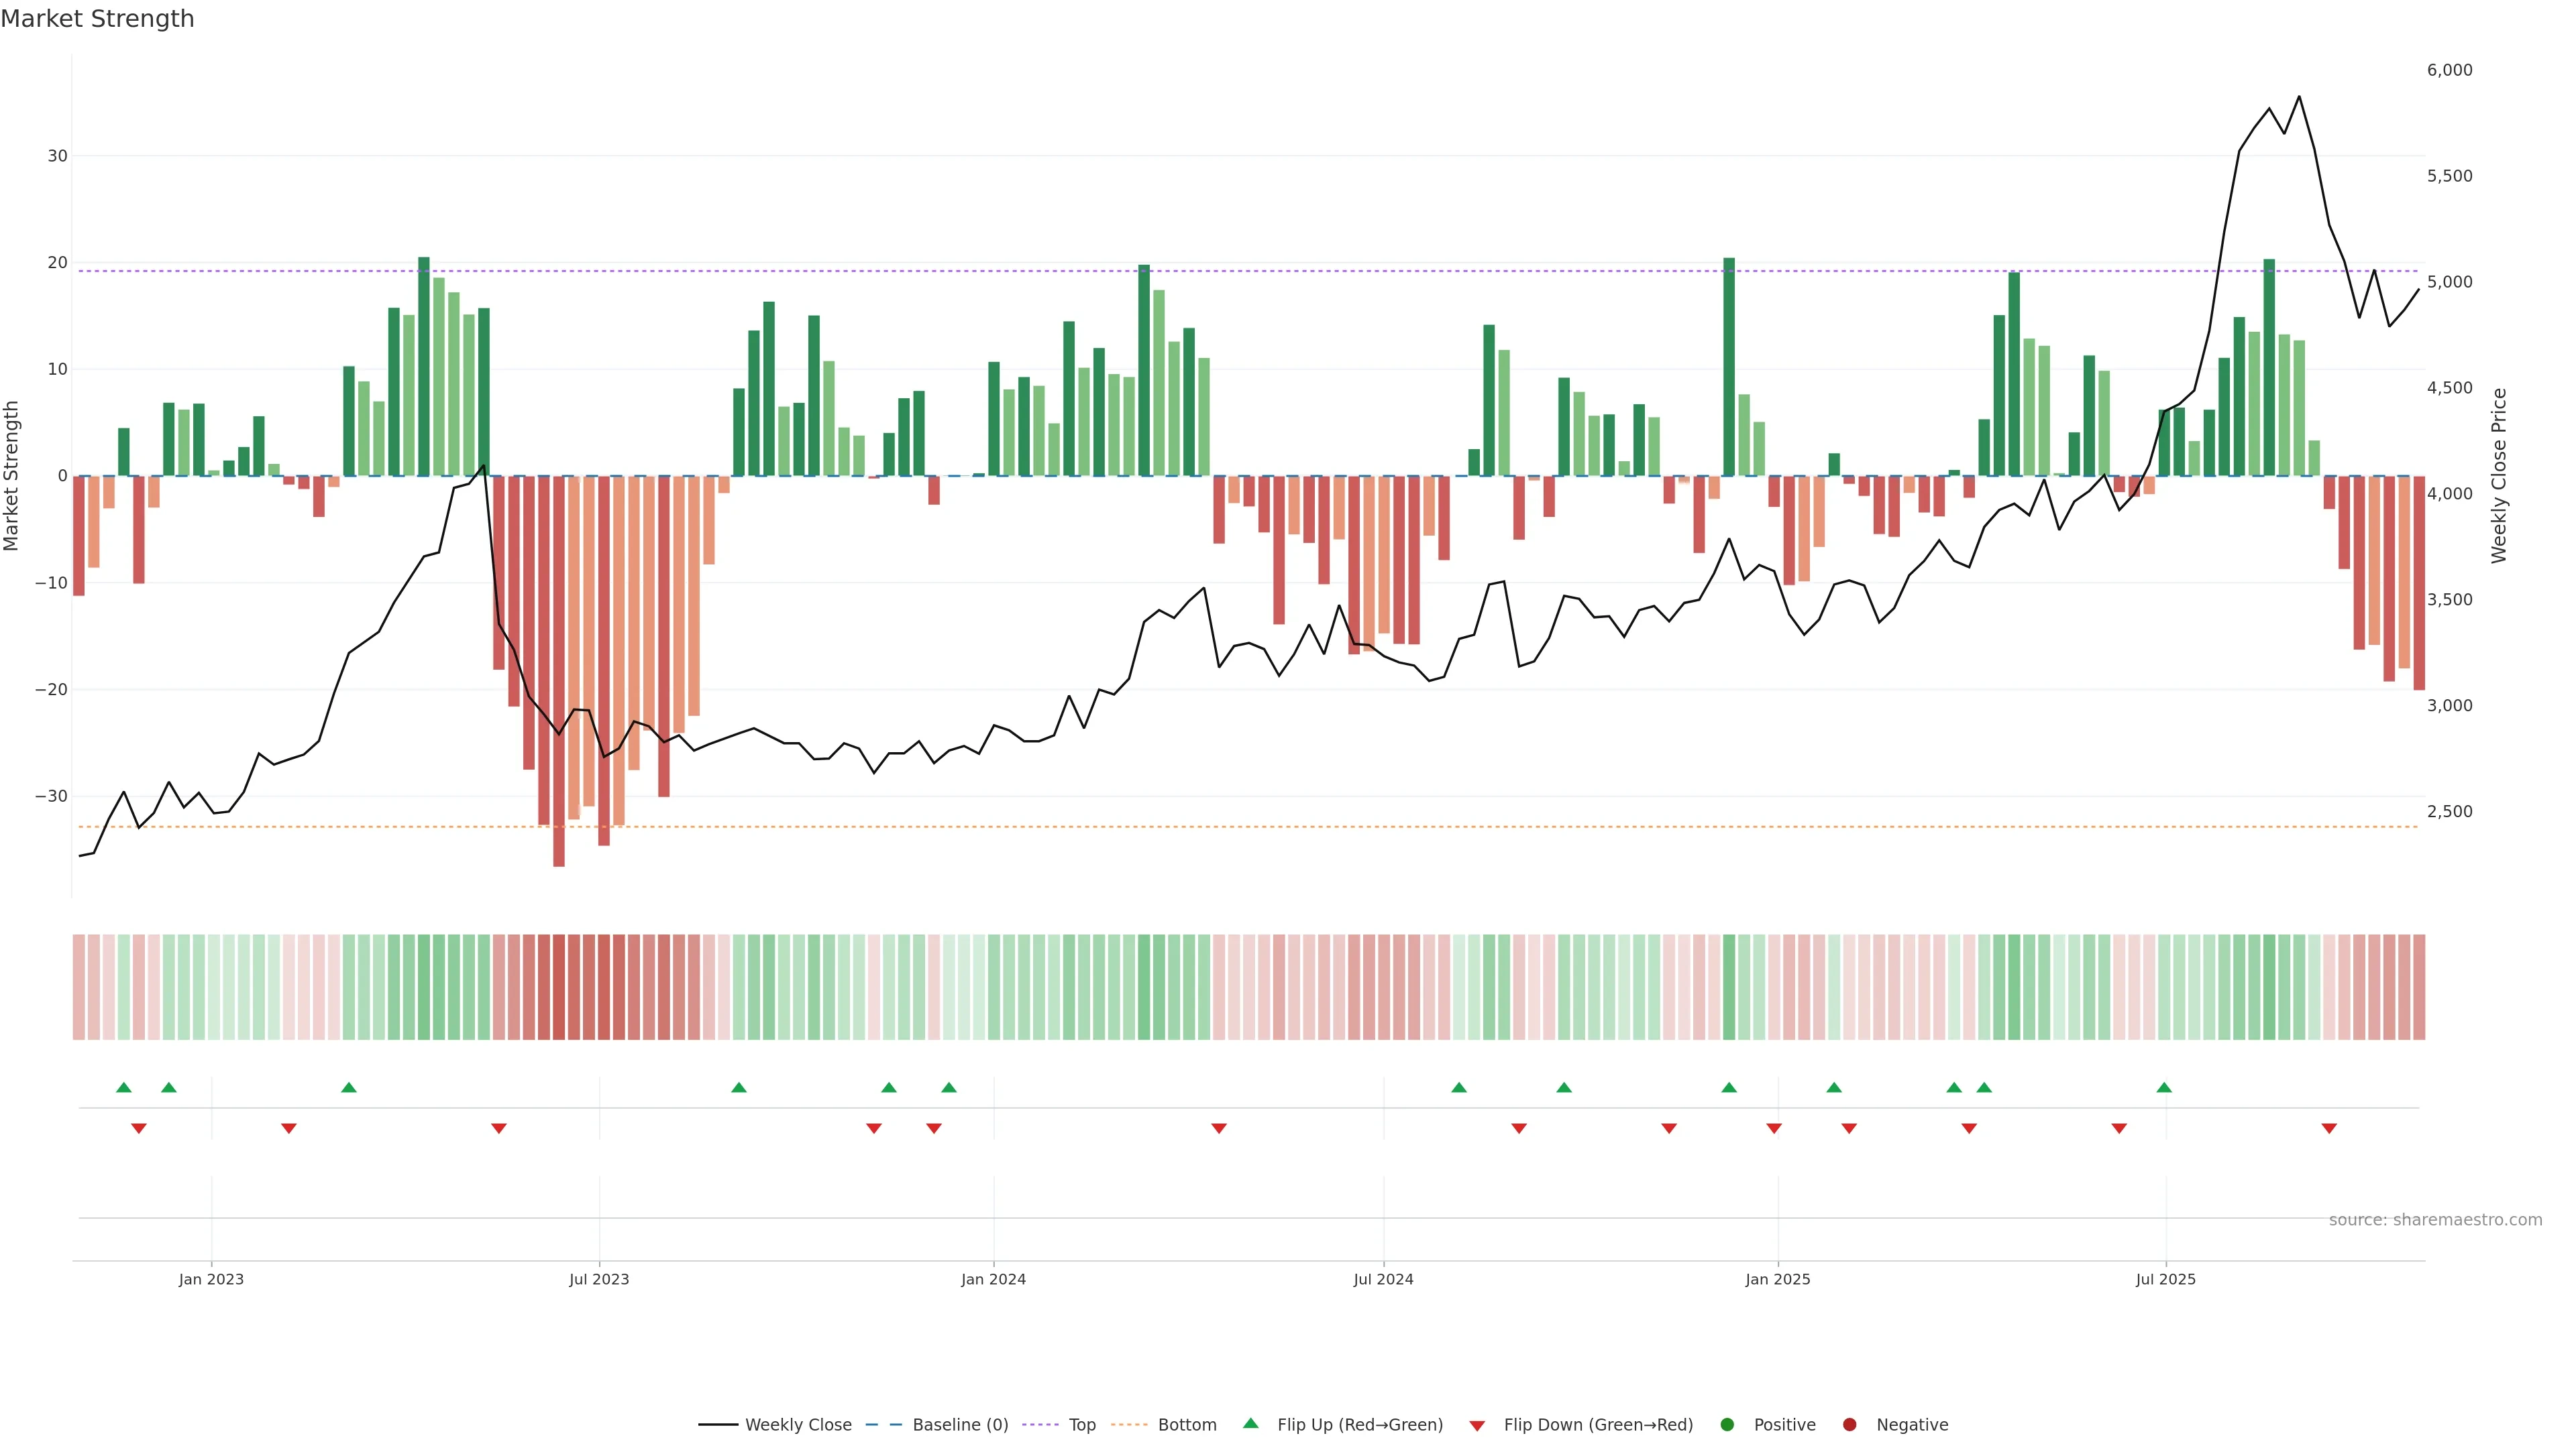Click Flip Down red triangle legend icon
This screenshot has height=1448, width=2576.
(x=1477, y=1426)
